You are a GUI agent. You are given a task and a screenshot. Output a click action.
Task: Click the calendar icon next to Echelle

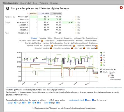(101, 72)
